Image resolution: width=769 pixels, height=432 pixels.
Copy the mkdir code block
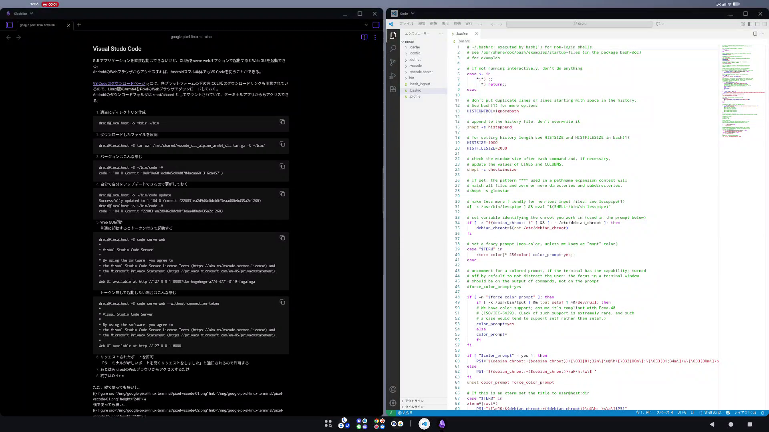pos(282,122)
